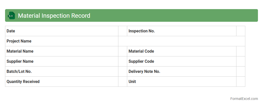Screen dimensions: 263x106
Task: Select the Batch/Lot No. label cell
Action: 61,72
